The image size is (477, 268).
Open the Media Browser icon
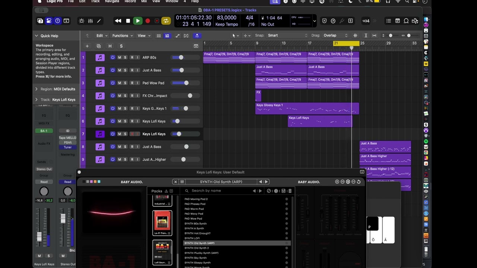tap(415, 21)
